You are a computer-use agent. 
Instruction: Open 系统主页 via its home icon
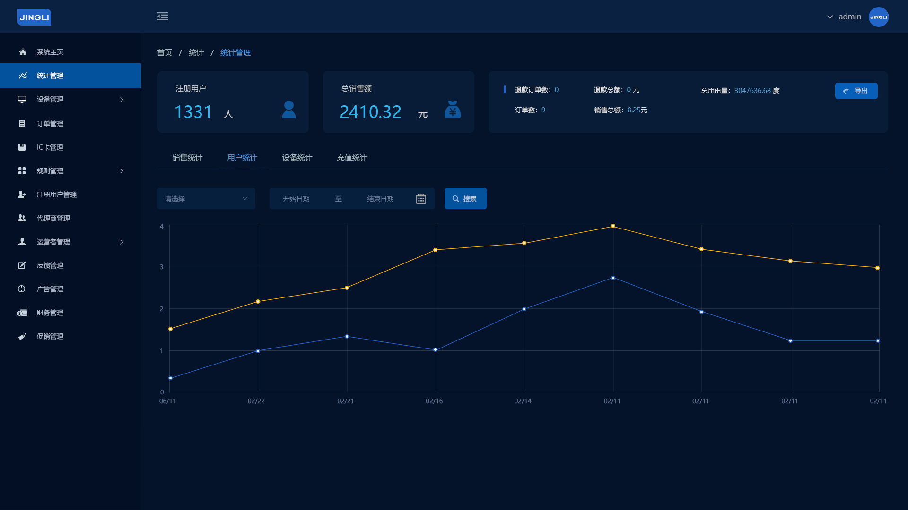coord(23,52)
